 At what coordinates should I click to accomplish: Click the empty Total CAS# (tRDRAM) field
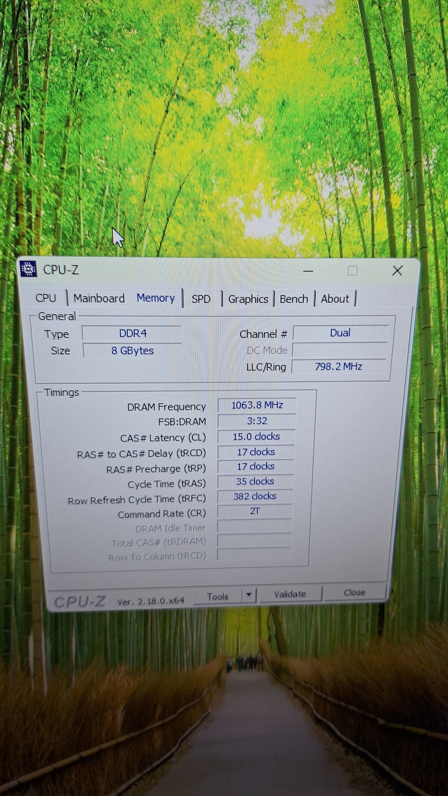[254, 541]
